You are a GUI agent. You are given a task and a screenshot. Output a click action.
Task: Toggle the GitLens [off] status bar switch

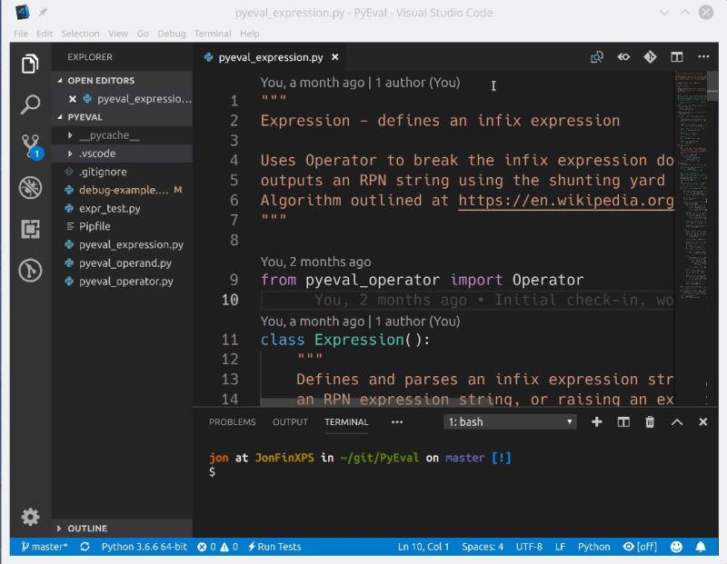pos(645,547)
